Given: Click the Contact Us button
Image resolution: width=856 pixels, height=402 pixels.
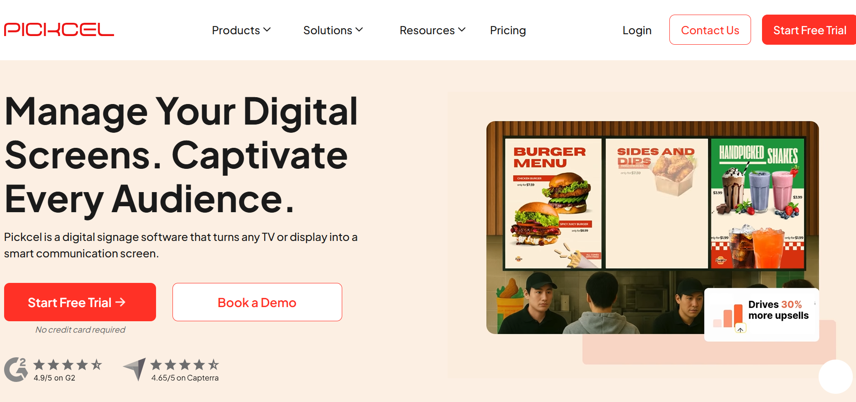Looking at the screenshot, I should click(x=710, y=30).
